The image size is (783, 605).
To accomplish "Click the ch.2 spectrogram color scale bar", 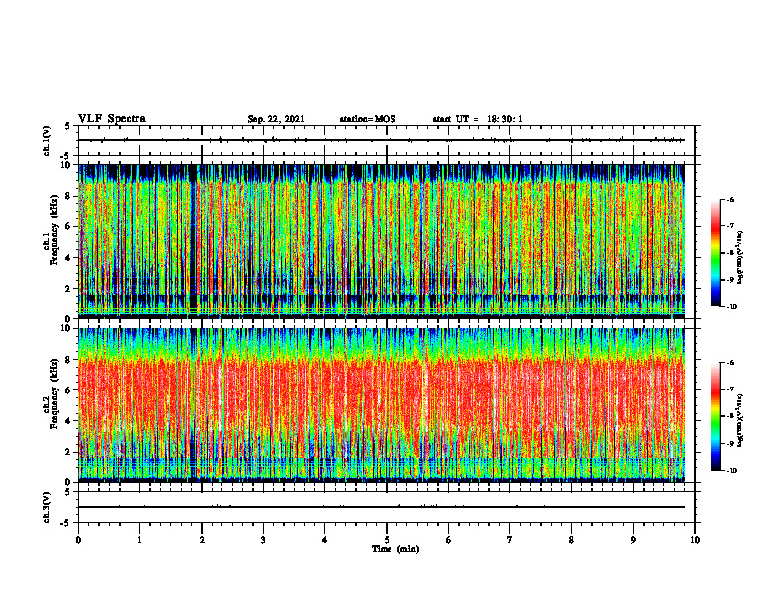I will click(715, 416).
